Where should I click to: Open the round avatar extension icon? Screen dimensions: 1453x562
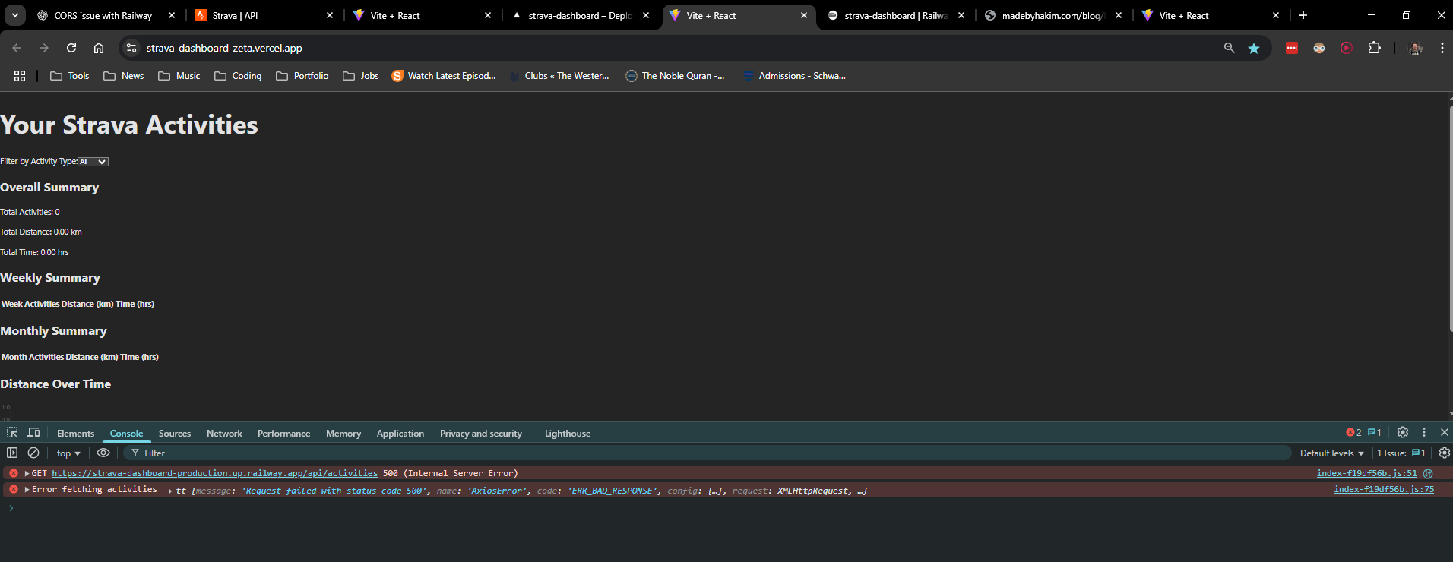pos(1319,48)
